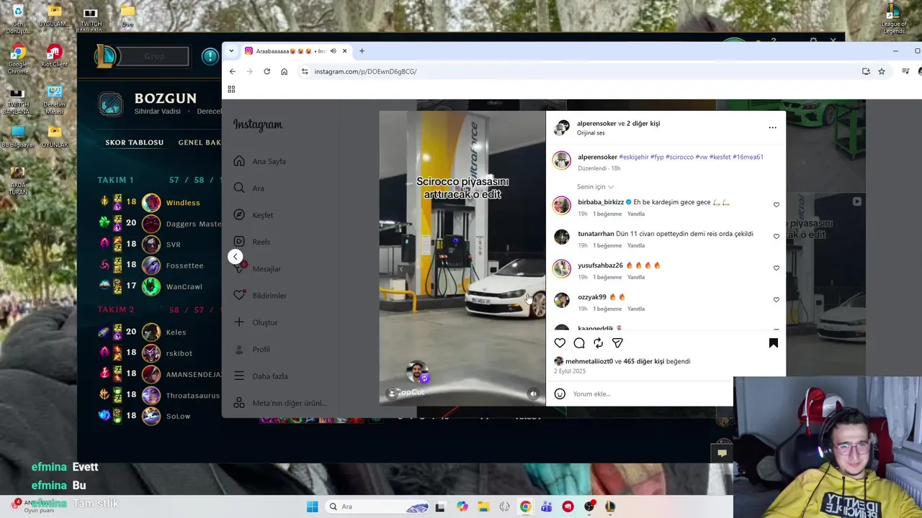Reply to tunatarrhan with Yanıtla
The width and height of the screenshot is (922, 518).
636,245
